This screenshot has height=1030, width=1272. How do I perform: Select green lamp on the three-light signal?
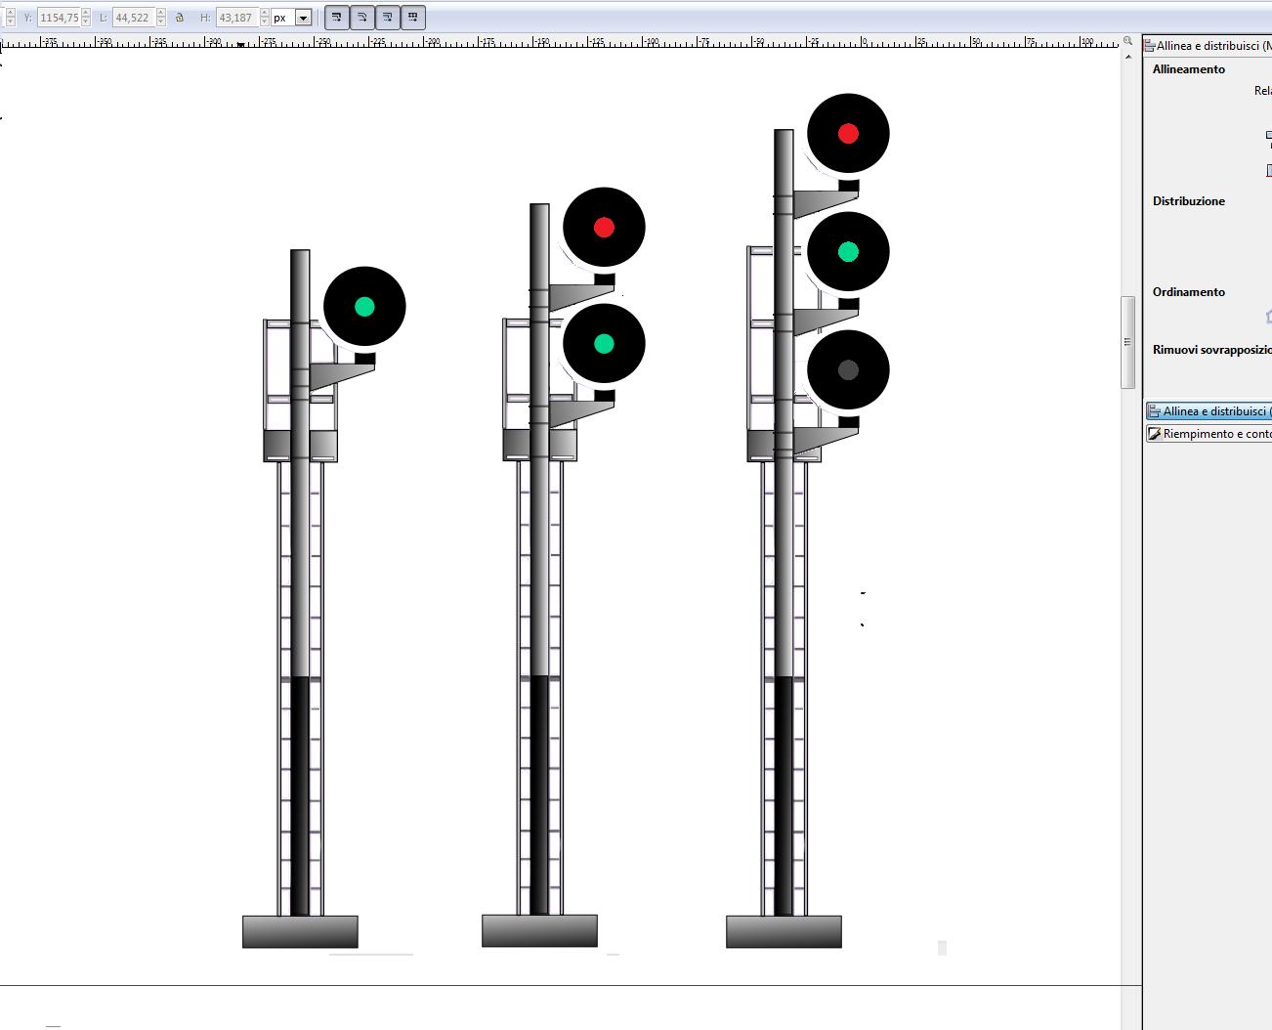click(x=848, y=252)
